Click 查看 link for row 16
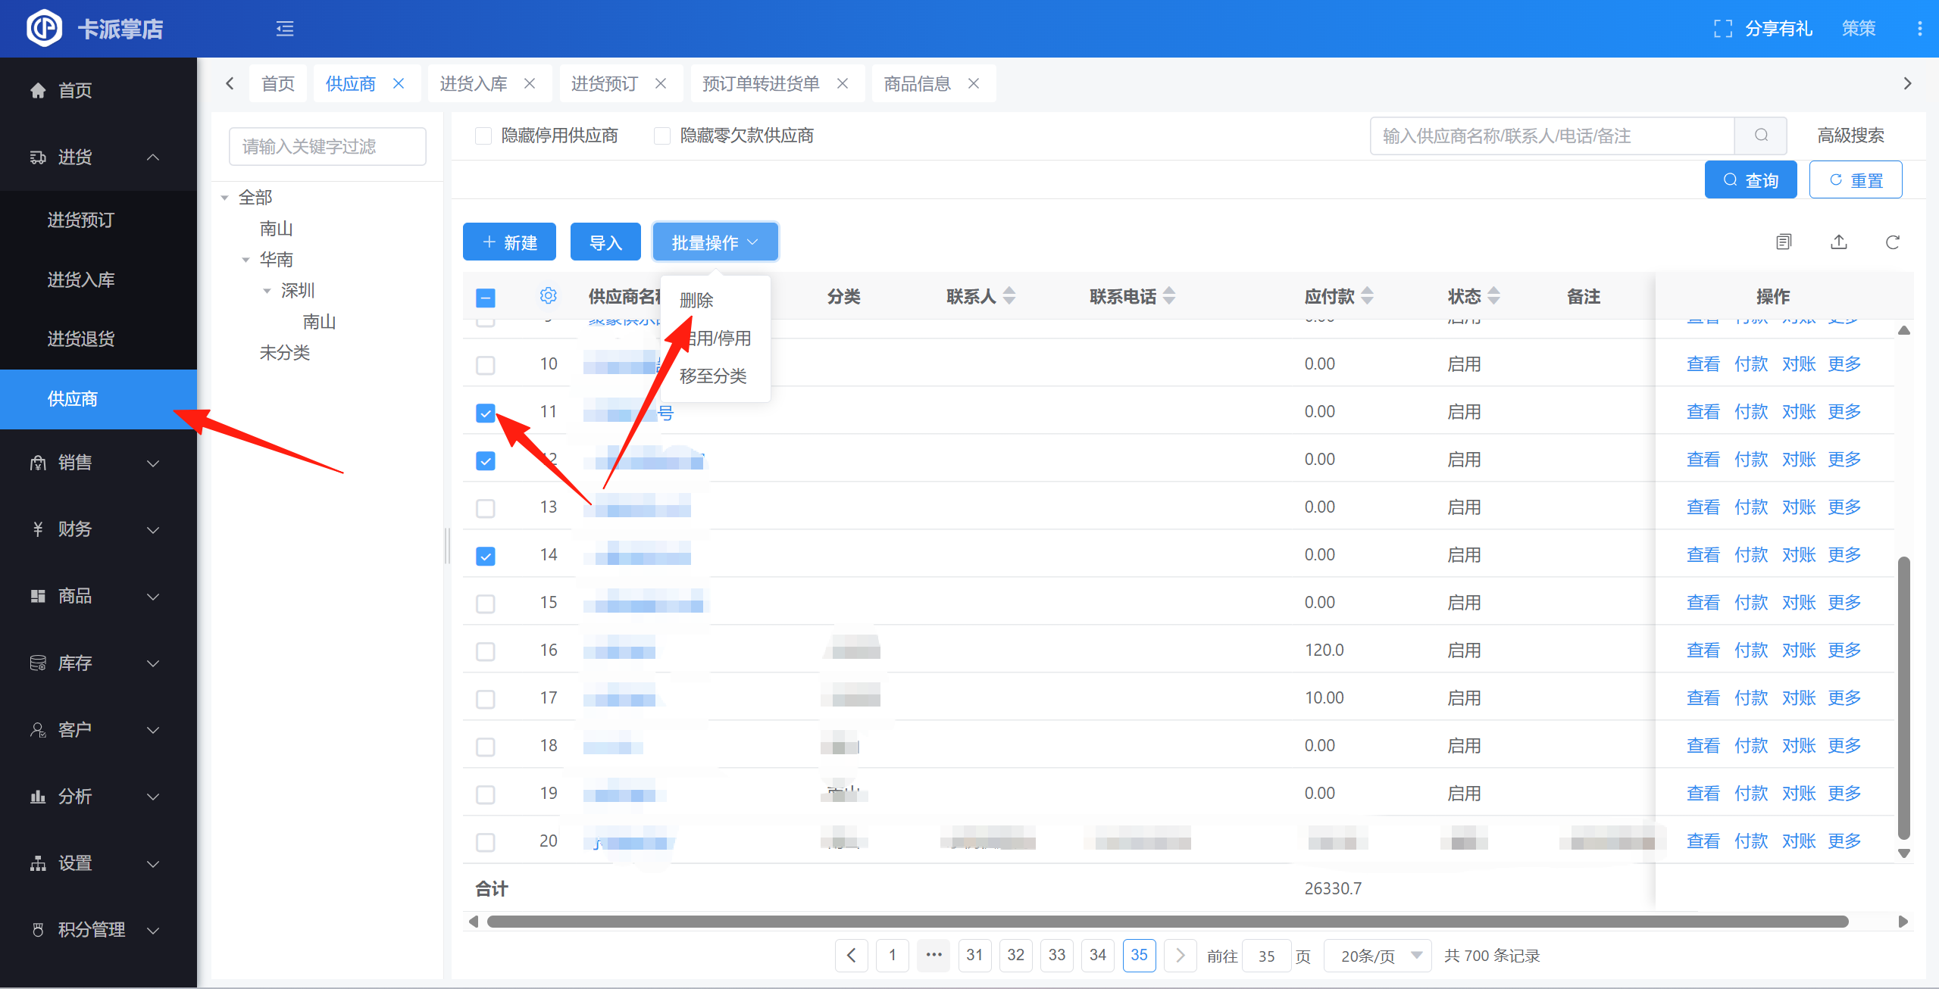The image size is (1939, 989). coord(1703,650)
